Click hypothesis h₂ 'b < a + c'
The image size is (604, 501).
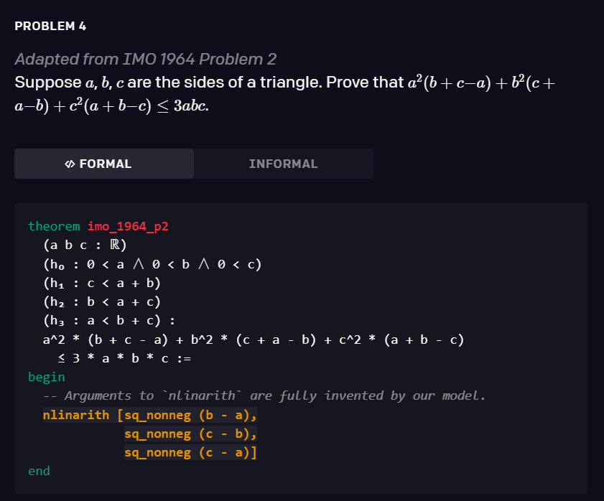tap(102, 301)
